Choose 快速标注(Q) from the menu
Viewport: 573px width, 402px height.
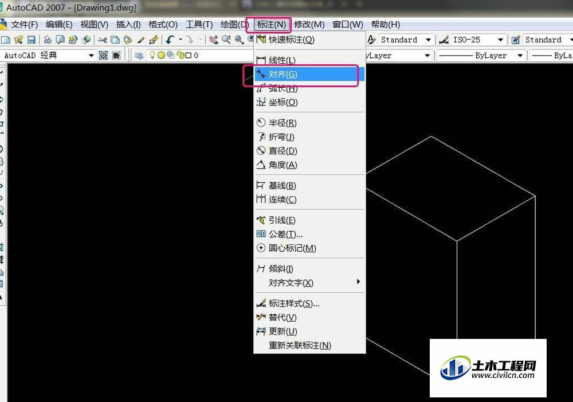[309, 40]
